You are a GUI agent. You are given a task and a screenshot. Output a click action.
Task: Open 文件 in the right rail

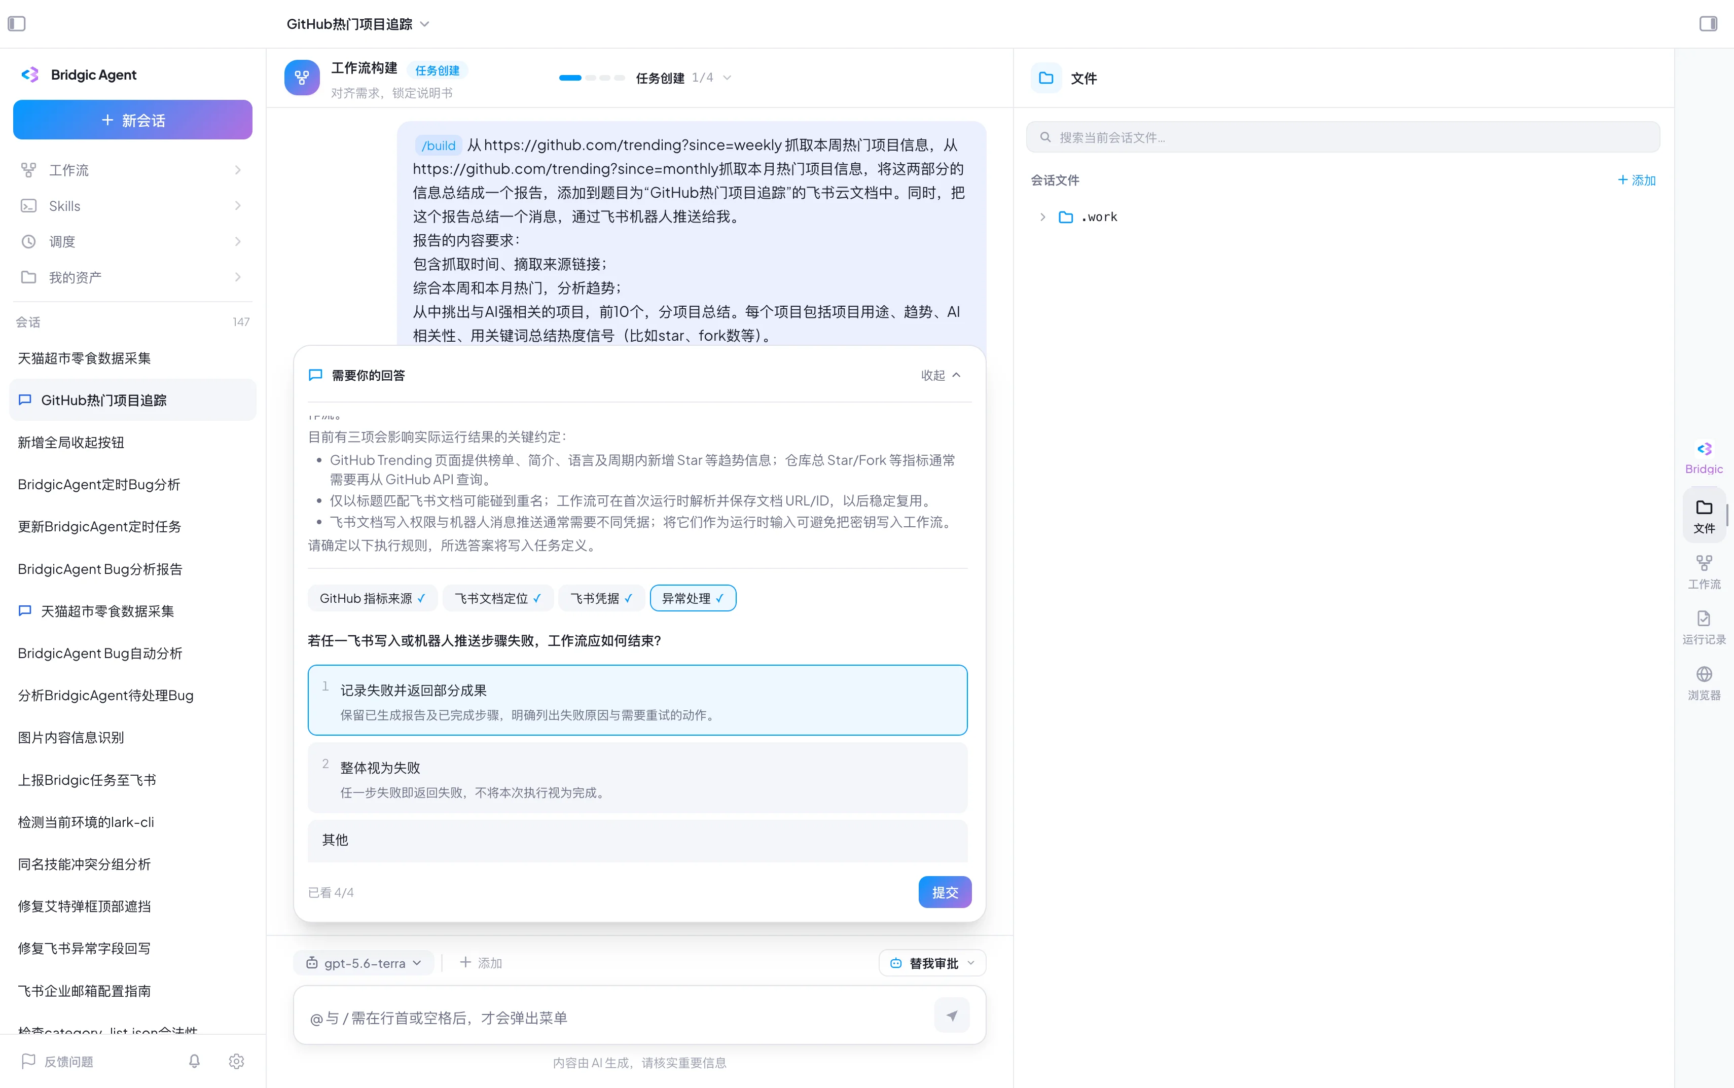[x=1704, y=516]
